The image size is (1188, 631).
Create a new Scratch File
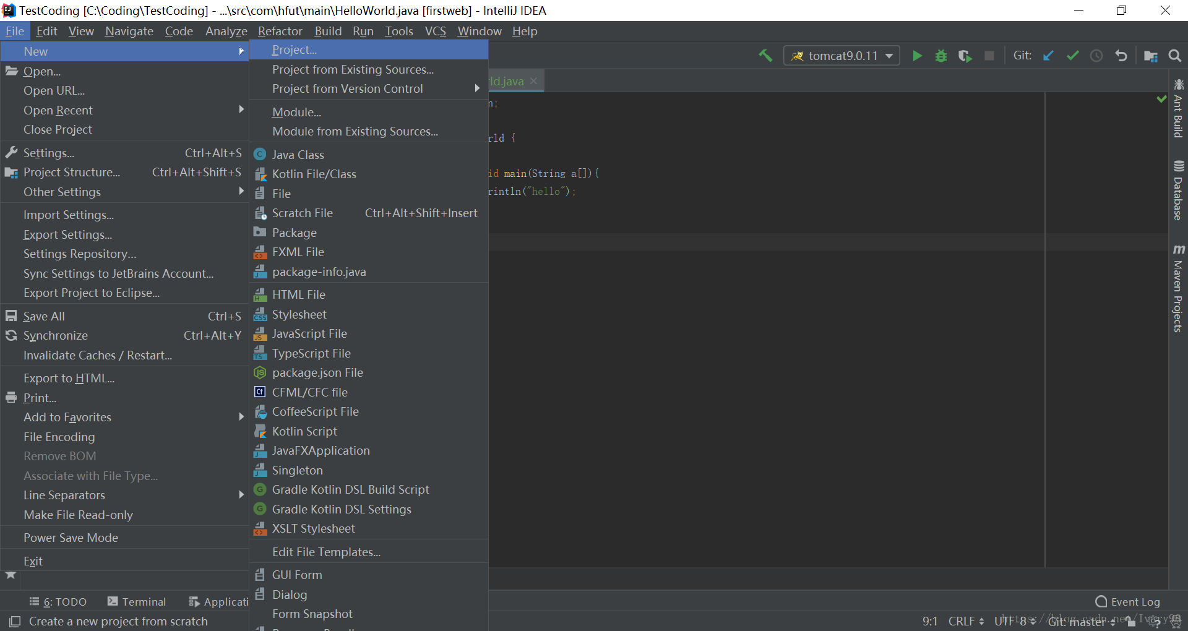[369, 213]
